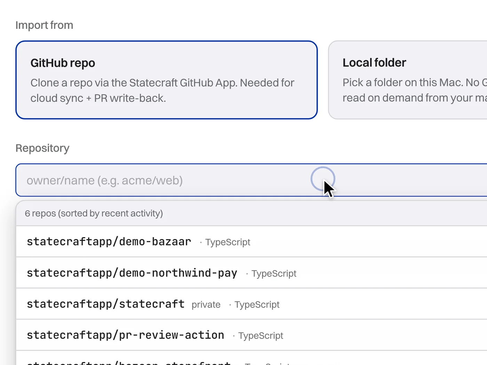
Task: Focus the owner/name repository input field
Action: click(251, 180)
